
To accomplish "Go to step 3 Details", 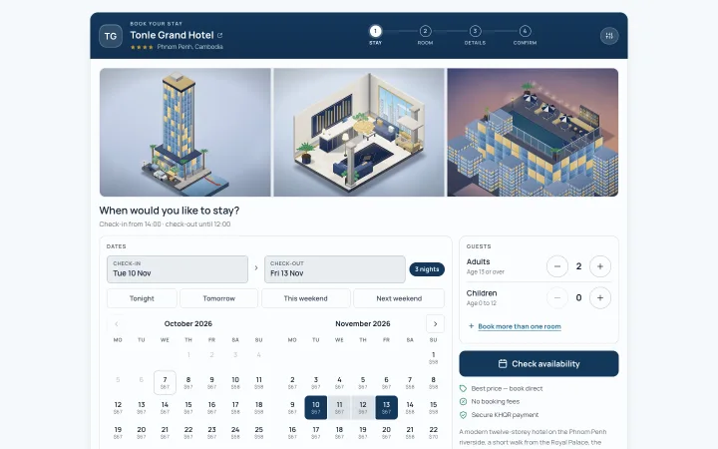I will [x=475, y=35].
